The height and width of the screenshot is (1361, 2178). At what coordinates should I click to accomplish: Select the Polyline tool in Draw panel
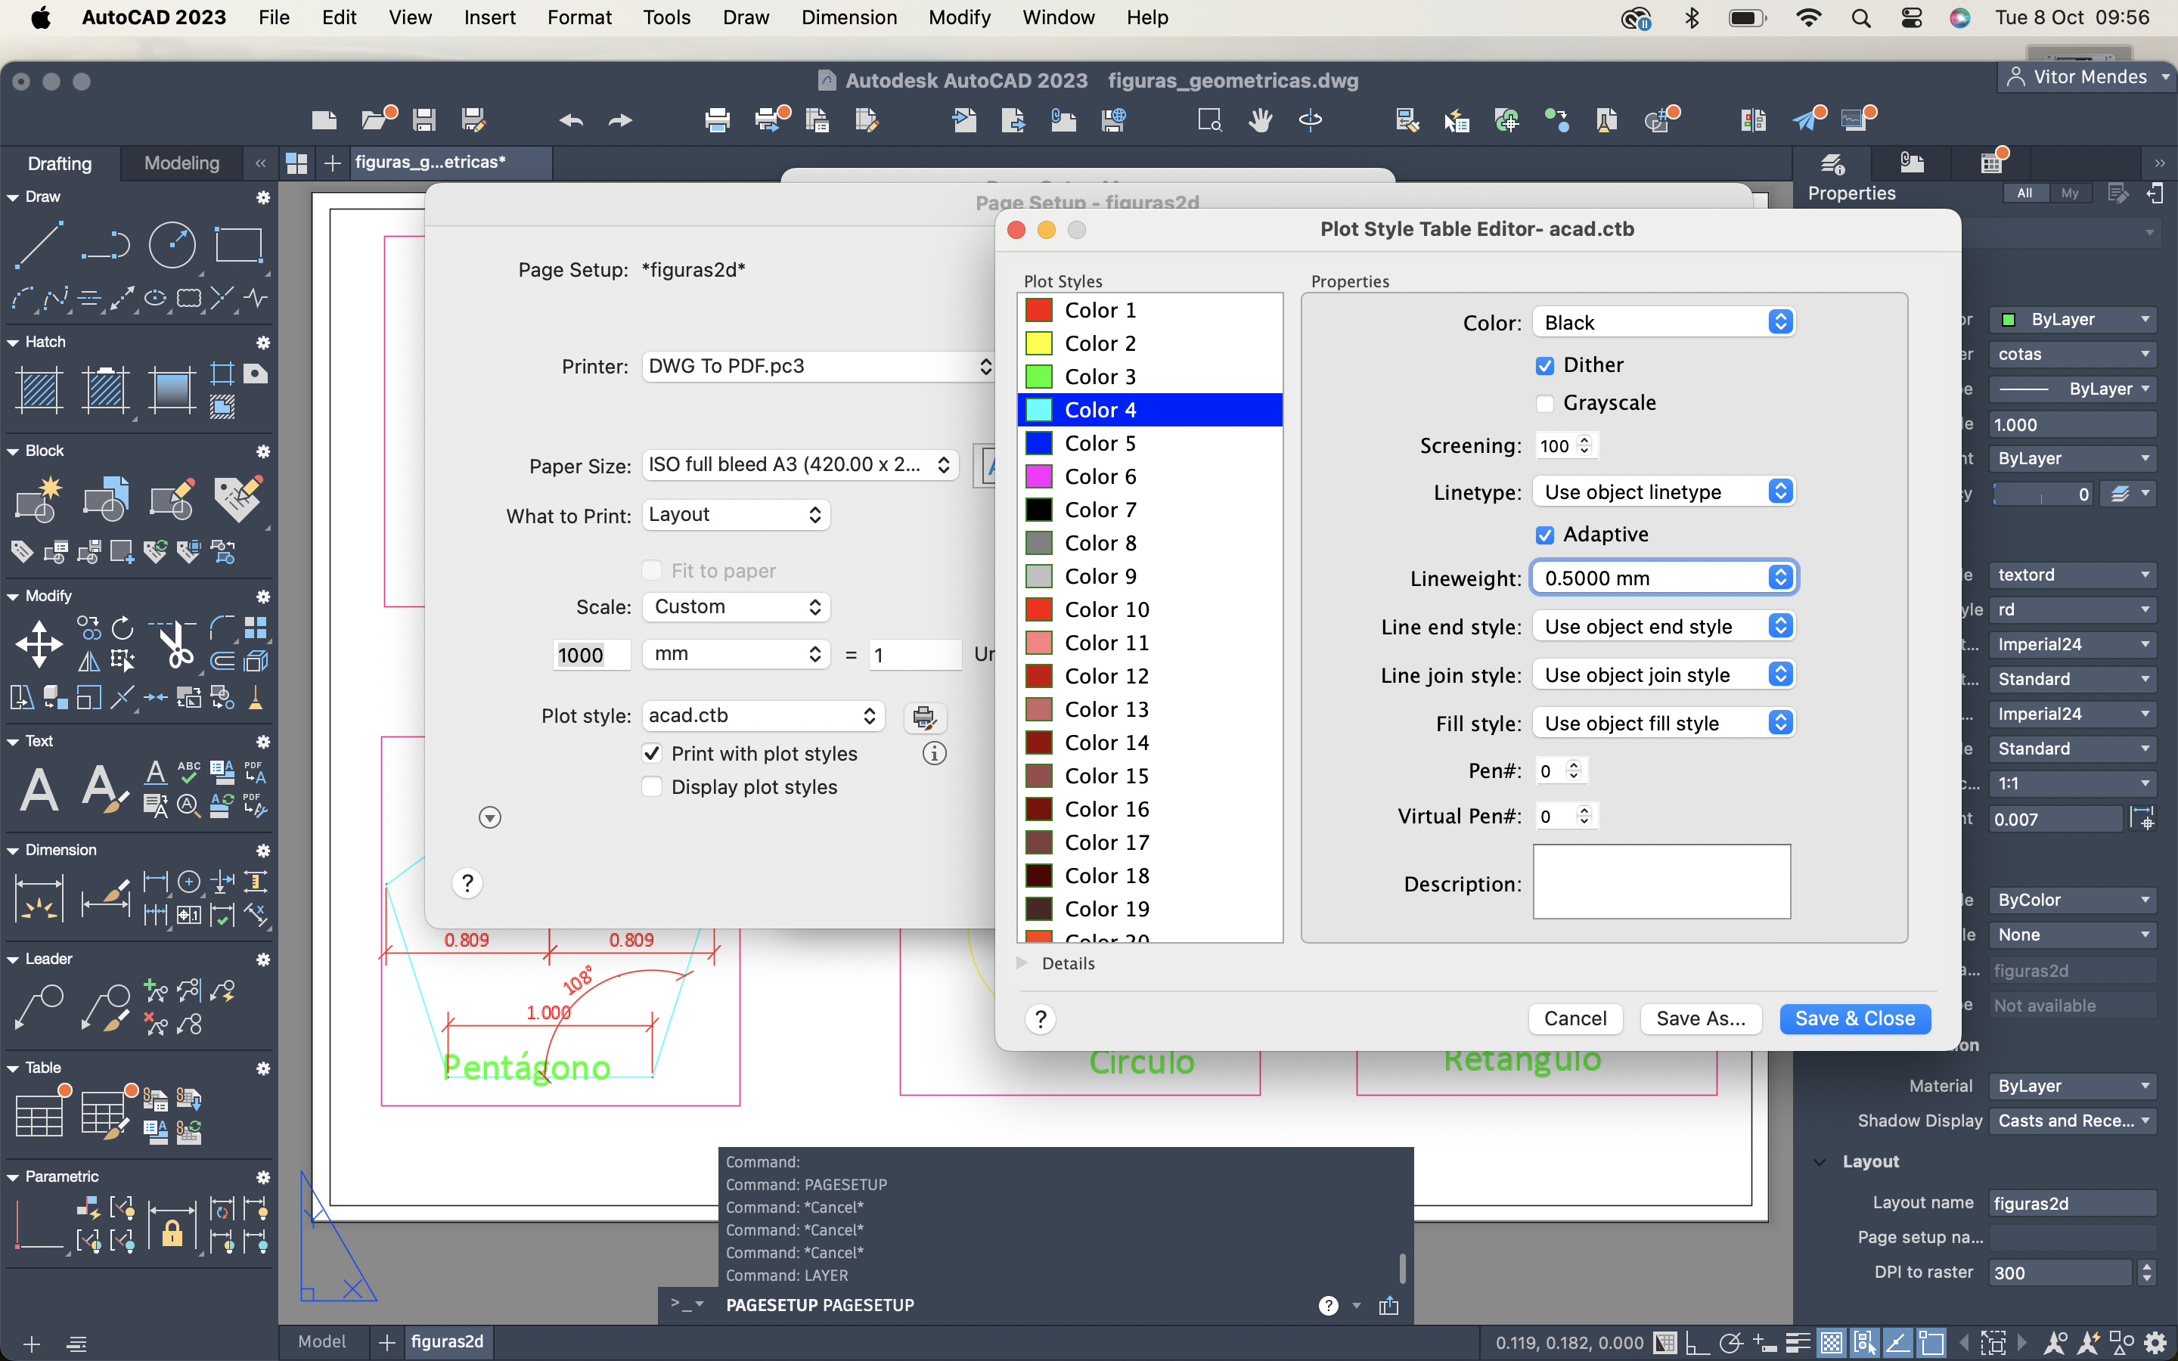(x=105, y=244)
